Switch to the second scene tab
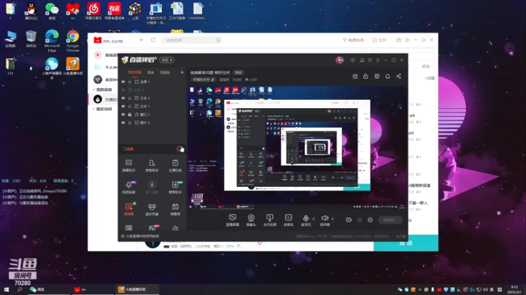 [x=151, y=72]
